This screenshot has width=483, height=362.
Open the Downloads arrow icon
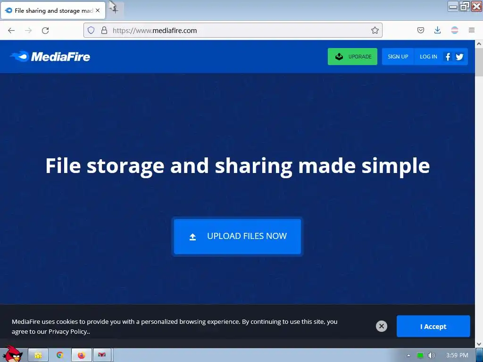[x=437, y=30]
